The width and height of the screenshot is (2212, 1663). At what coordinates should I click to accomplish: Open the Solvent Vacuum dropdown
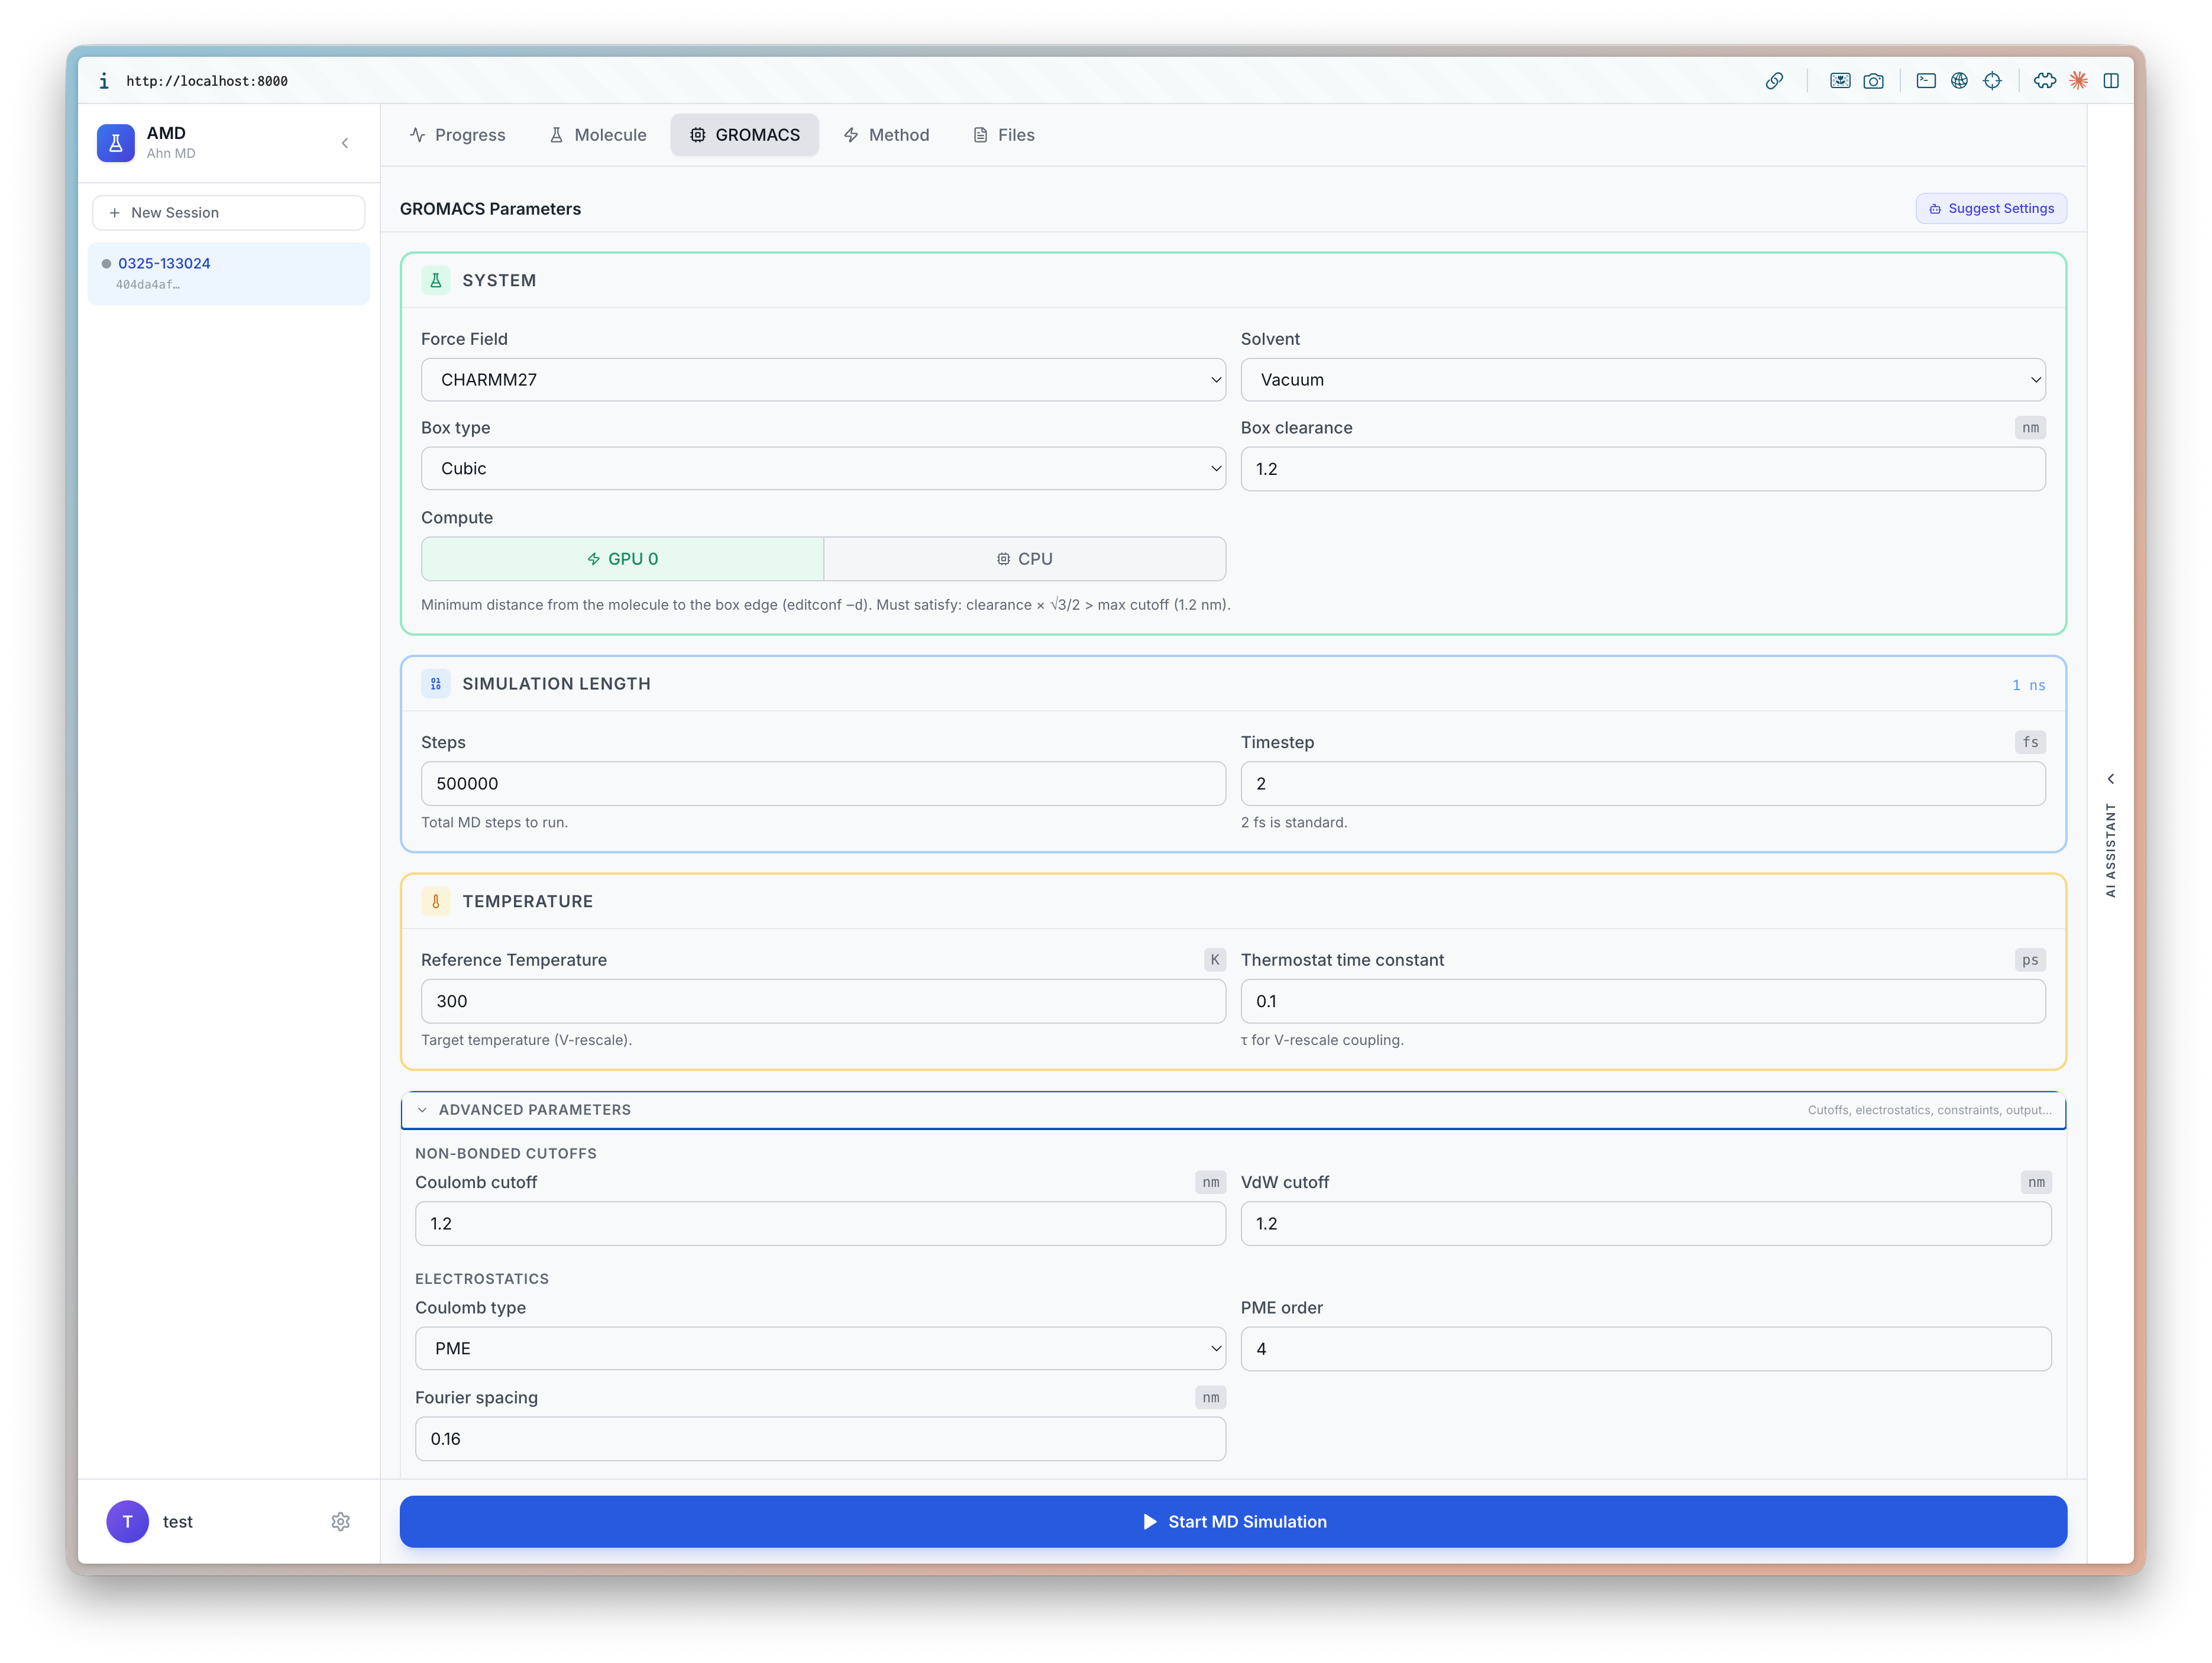coord(1643,380)
